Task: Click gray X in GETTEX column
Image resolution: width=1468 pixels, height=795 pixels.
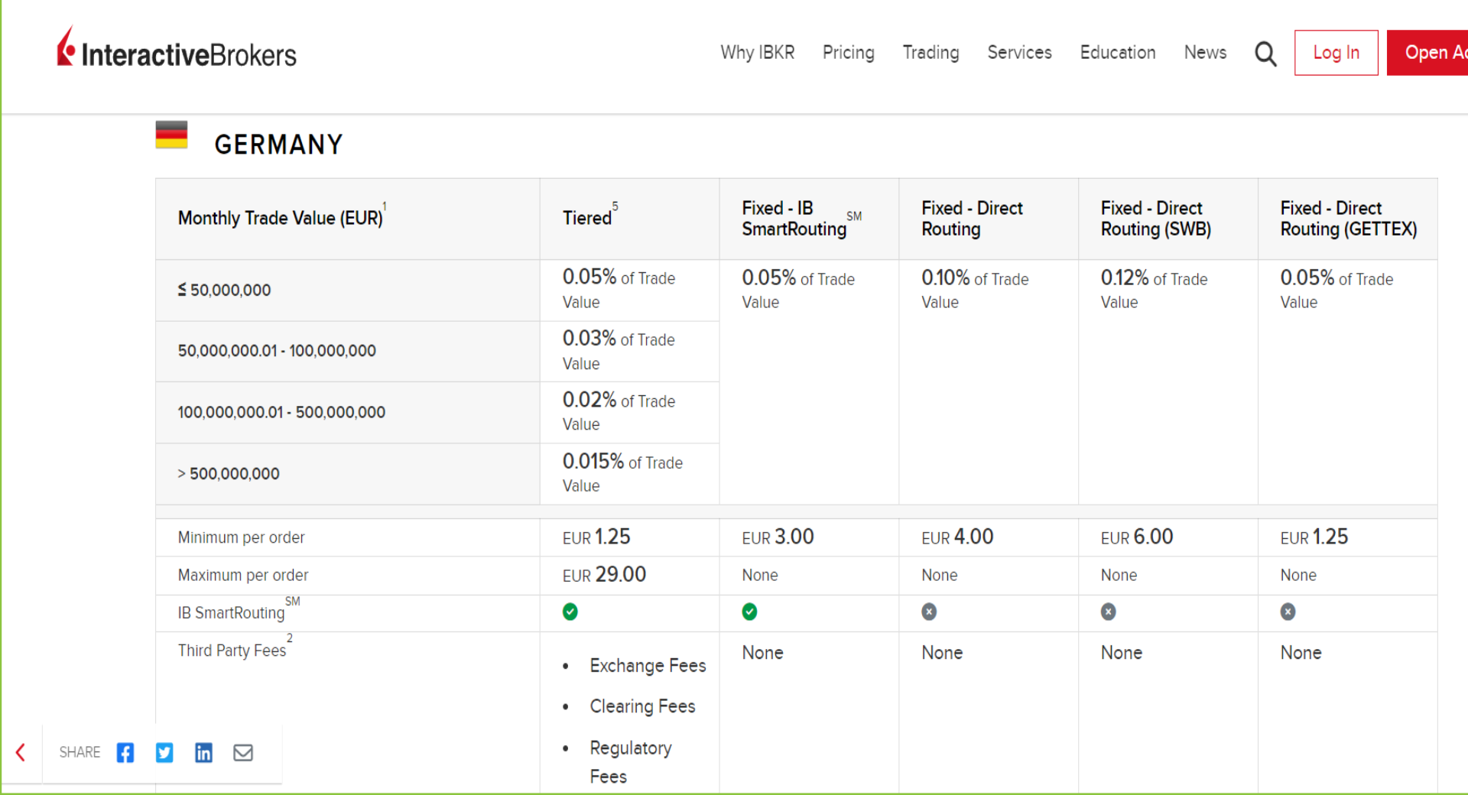Action: click(1288, 612)
